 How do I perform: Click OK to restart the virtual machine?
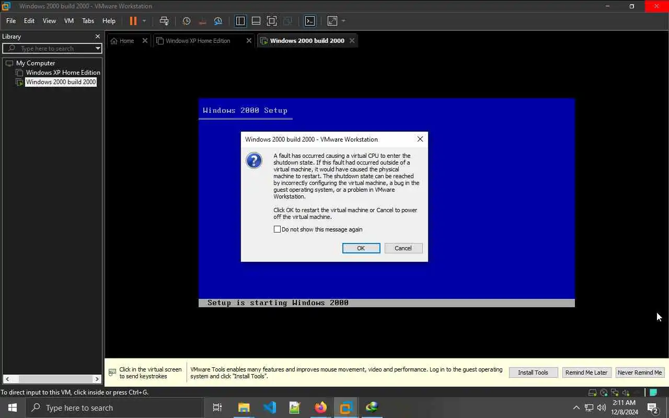[x=361, y=248]
